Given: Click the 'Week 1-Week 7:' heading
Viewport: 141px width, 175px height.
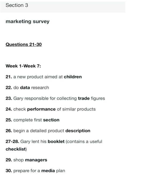Looking at the screenshot, I should click(23, 66).
